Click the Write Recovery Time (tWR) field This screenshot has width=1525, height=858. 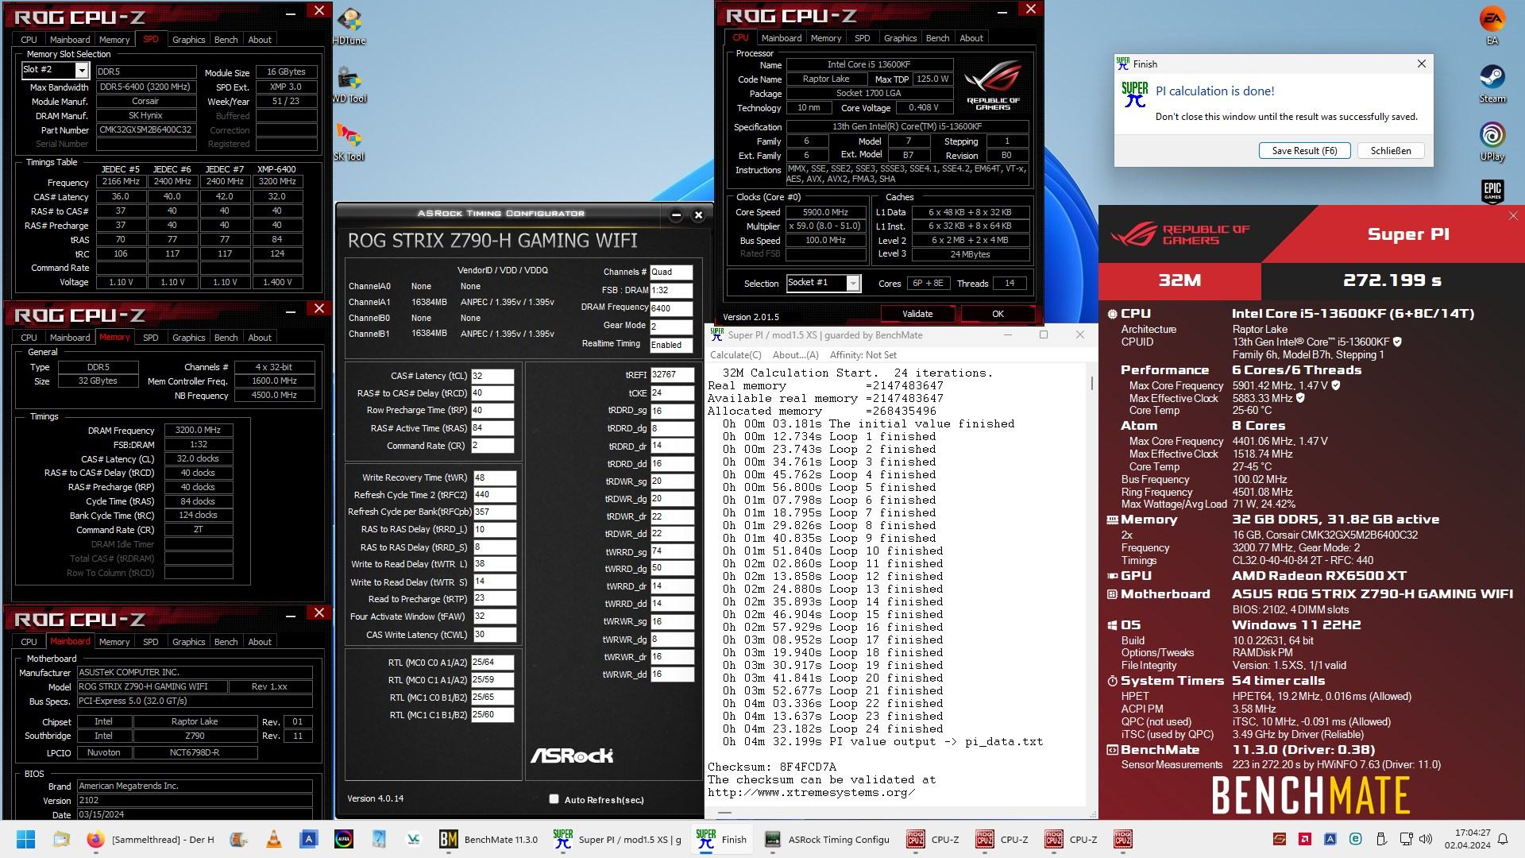coord(494,477)
